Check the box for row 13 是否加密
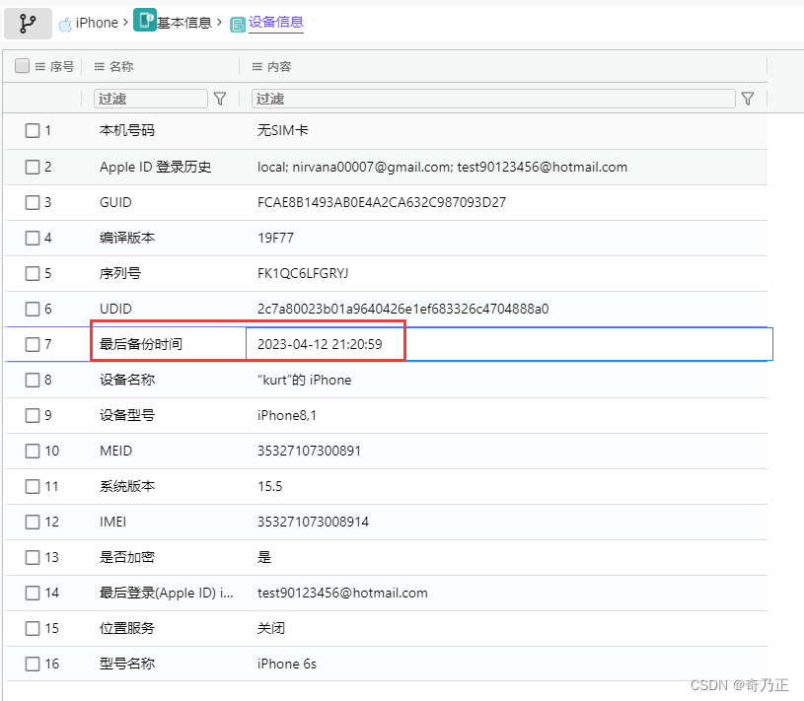This screenshot has width=804, height=701. (33, 557)
